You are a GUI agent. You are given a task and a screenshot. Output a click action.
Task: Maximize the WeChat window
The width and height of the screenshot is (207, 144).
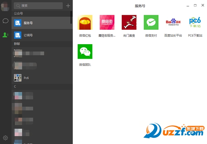coord(195,6)
